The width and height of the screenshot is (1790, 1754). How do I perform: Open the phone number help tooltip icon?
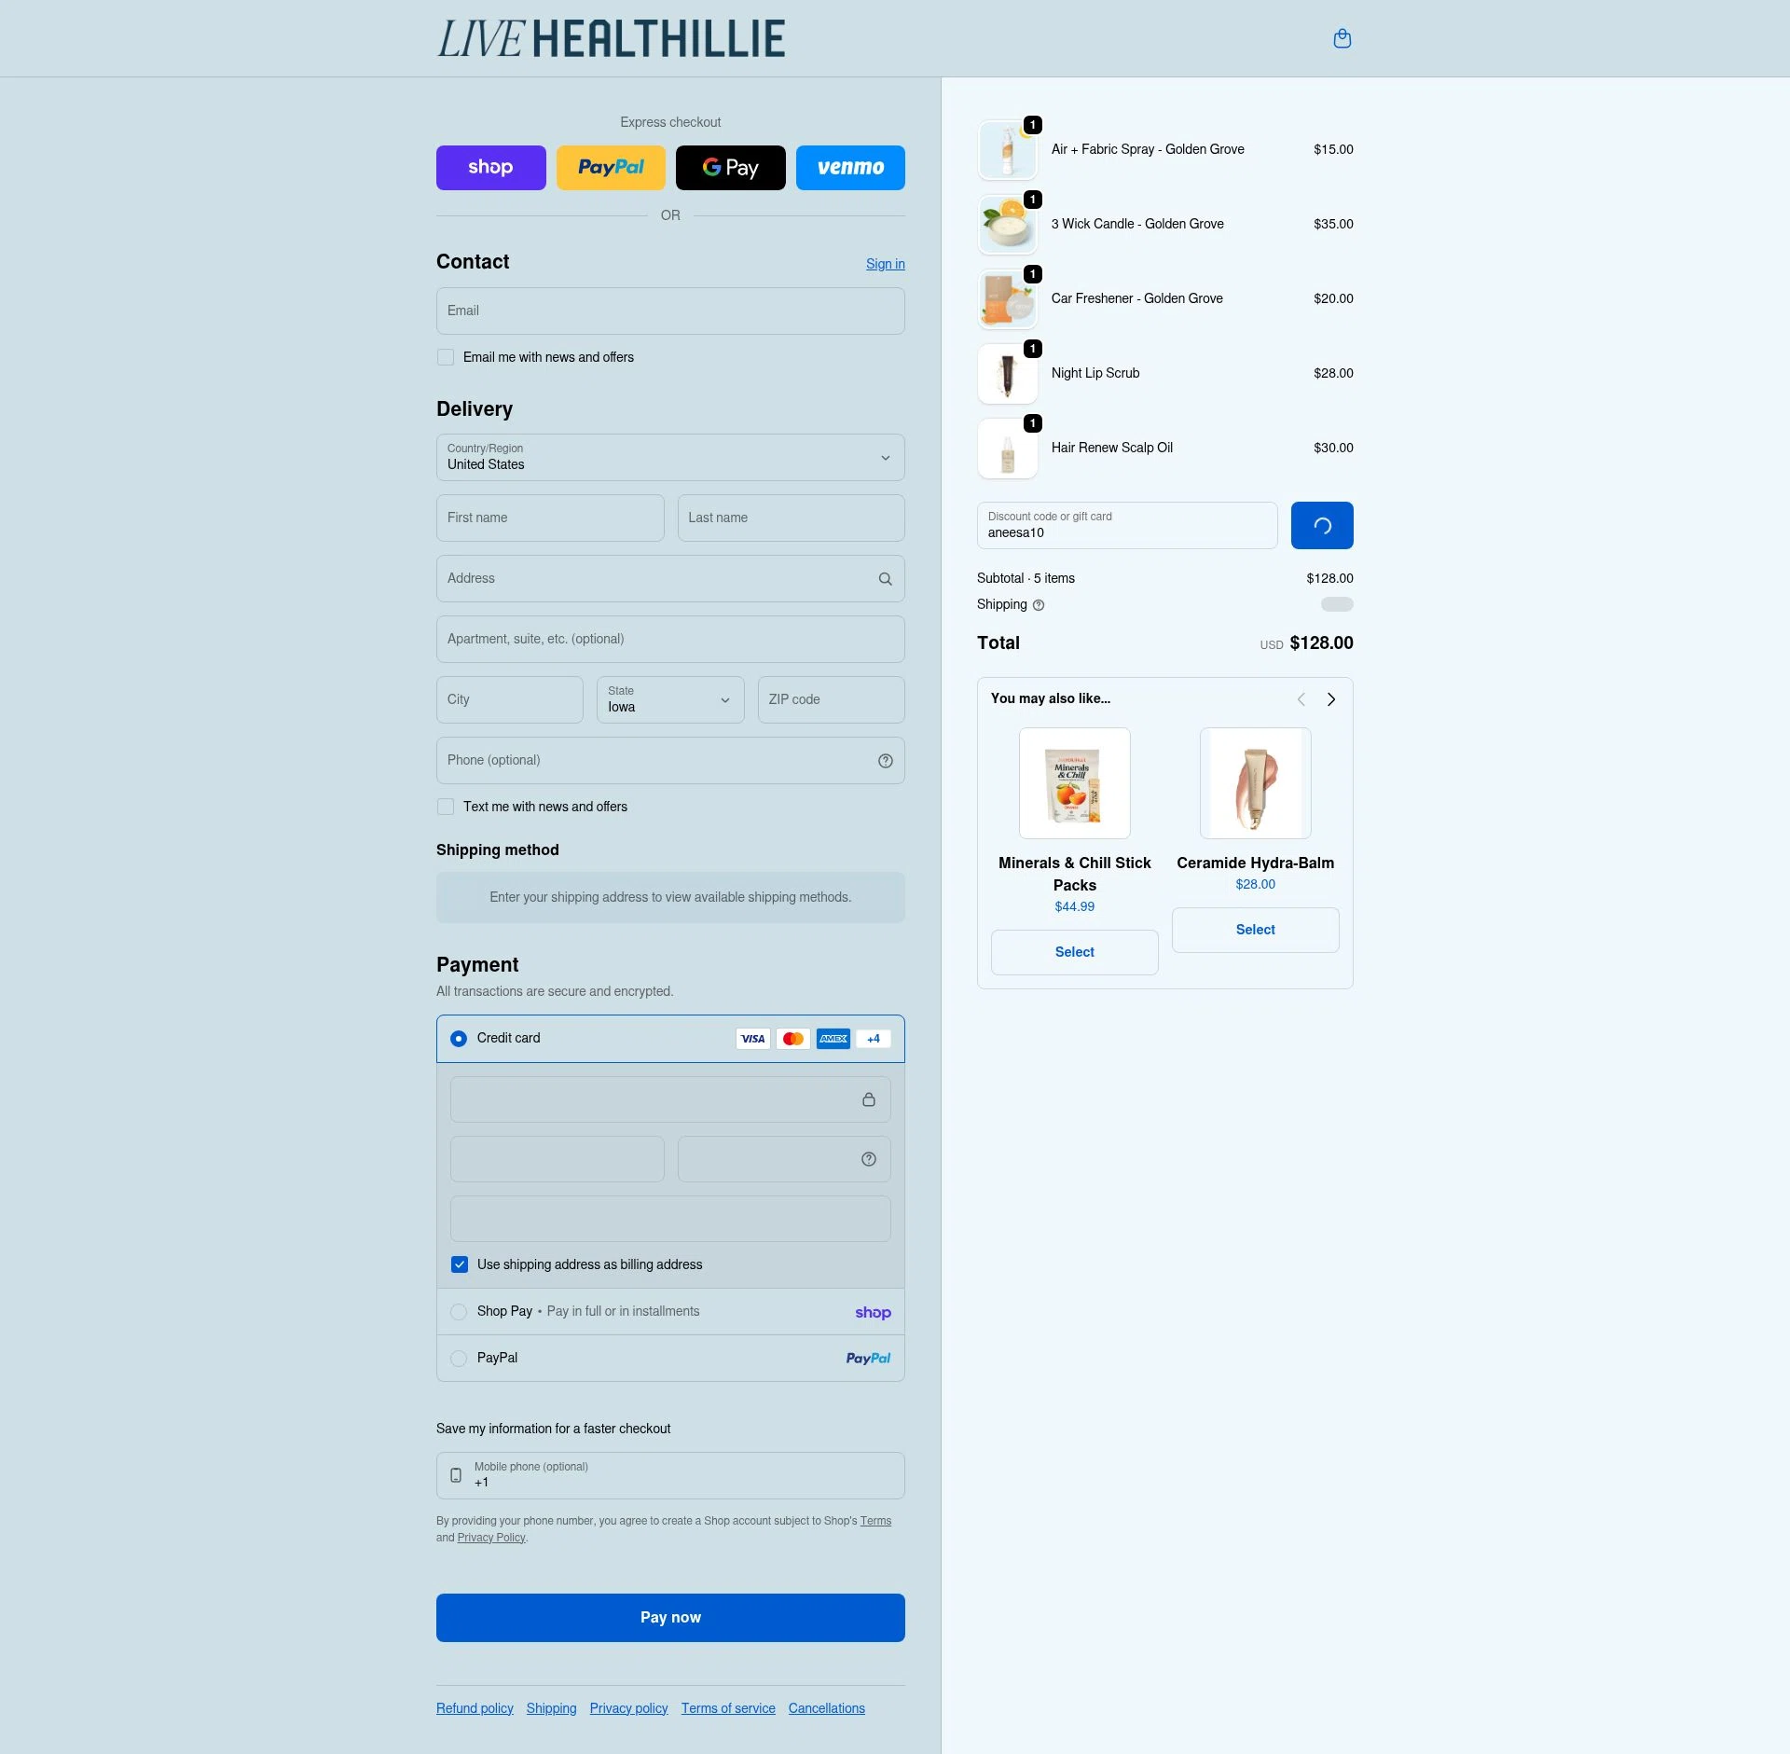[x=884, y=760]
